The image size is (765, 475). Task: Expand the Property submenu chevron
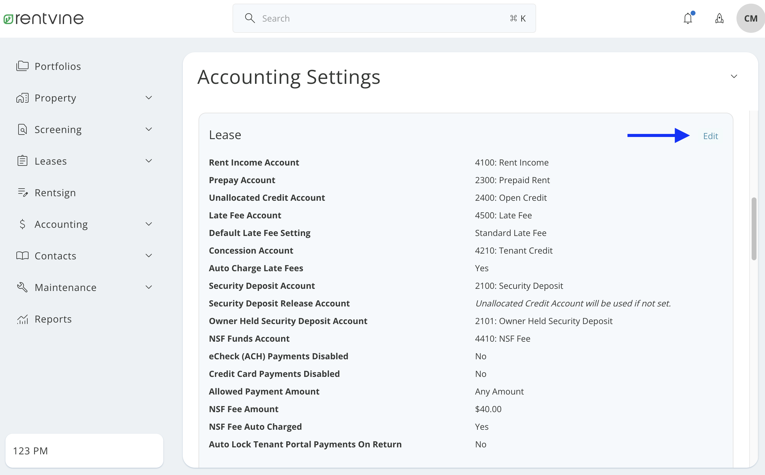[x=148, y=98]
